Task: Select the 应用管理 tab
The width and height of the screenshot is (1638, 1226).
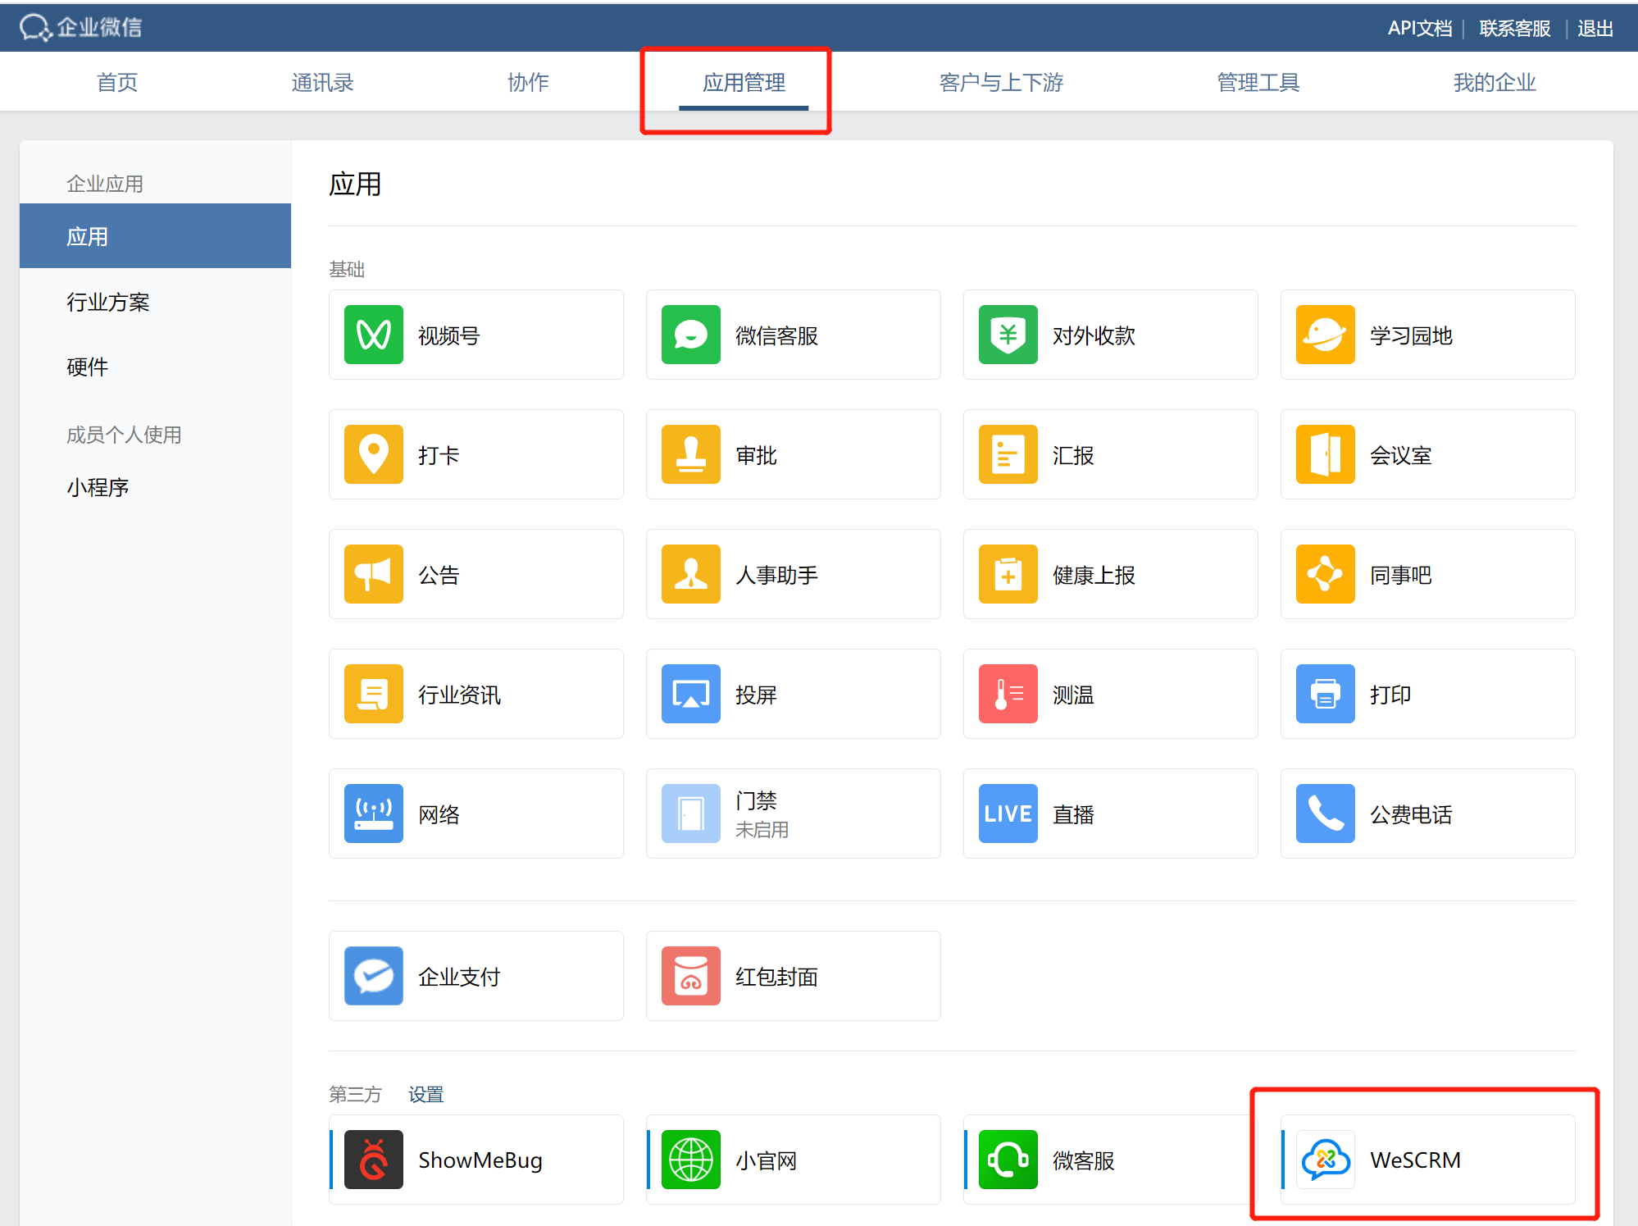Action: click(x=744, y=82)
